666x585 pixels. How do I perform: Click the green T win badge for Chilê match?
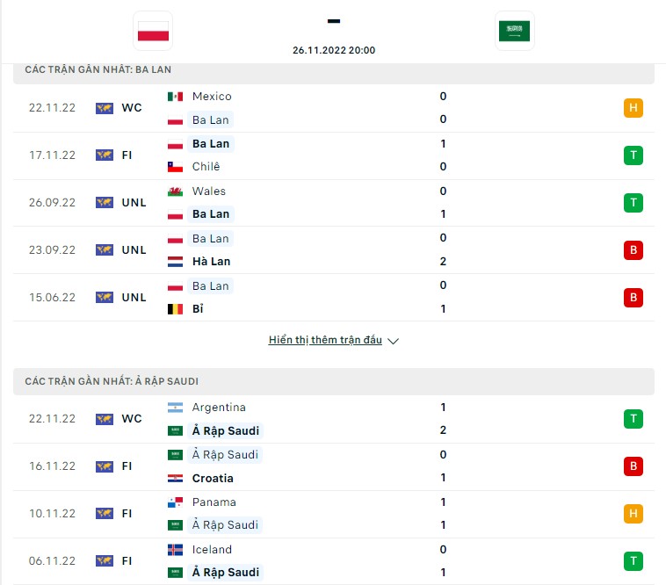click(x=633, y=155)
